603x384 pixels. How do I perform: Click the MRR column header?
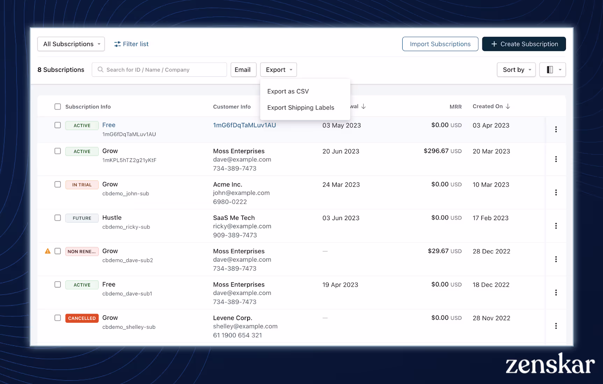[455, 107]
